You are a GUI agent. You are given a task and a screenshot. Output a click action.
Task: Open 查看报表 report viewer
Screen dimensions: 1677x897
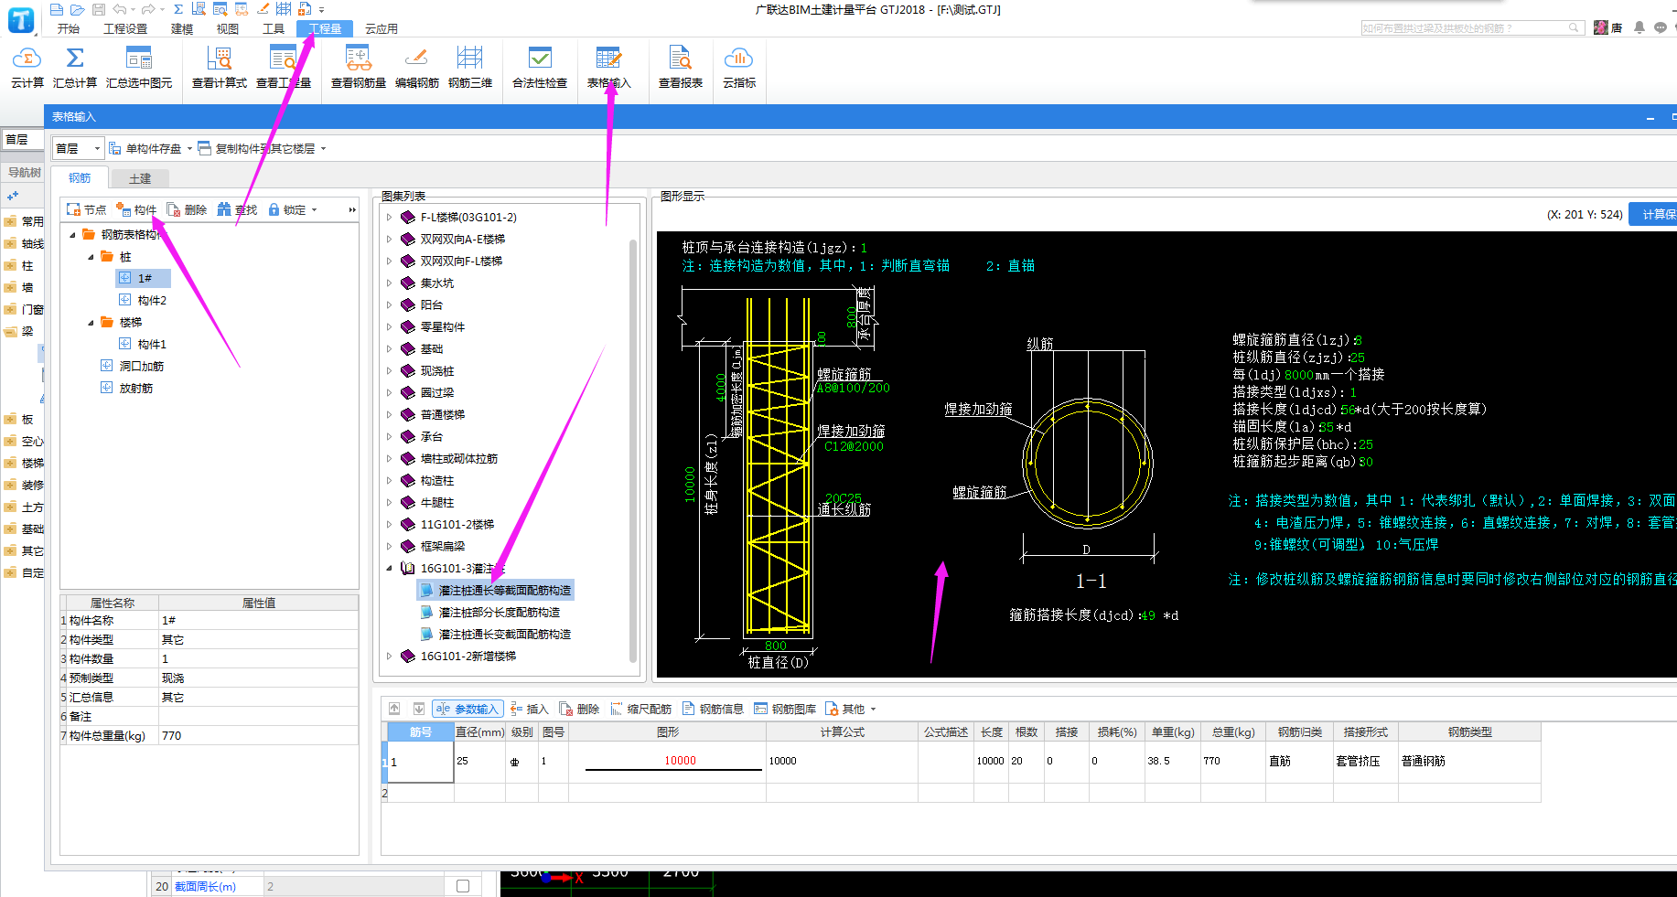pos(680,60)
